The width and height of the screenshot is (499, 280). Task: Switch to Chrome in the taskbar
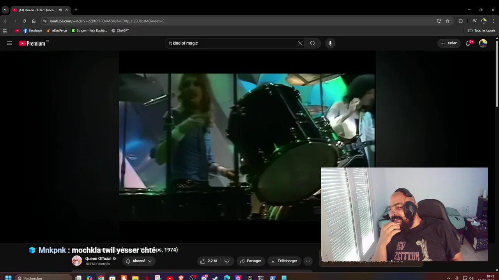[x=101, y=278]
